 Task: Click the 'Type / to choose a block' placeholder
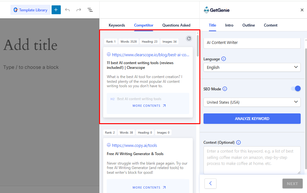[x=31, y=67]
